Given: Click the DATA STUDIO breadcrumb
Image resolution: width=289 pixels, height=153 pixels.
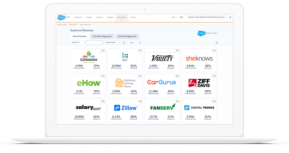Looking at the screenshot, I should (x=62, y=25).
